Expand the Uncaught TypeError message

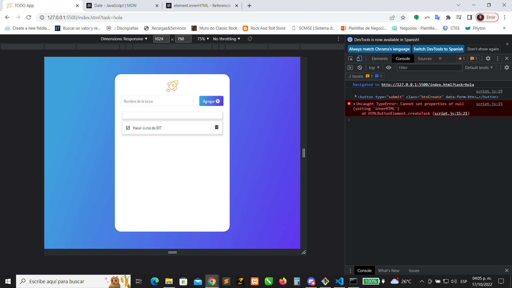tap(354, 104)
